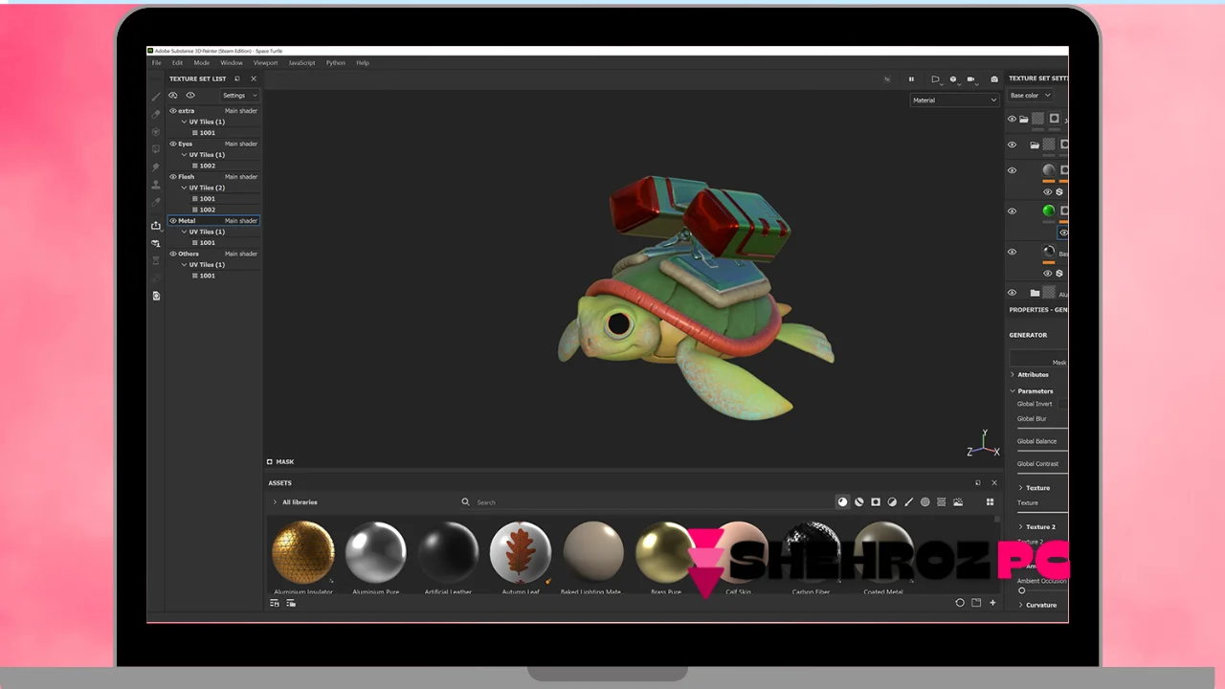Filter assets by smart masks icon

pyautogui.click(x=876, y=501)
